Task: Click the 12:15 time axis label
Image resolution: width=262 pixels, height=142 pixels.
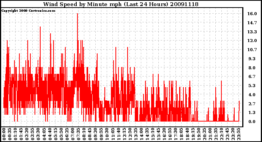Action: [x=124, y=134]
